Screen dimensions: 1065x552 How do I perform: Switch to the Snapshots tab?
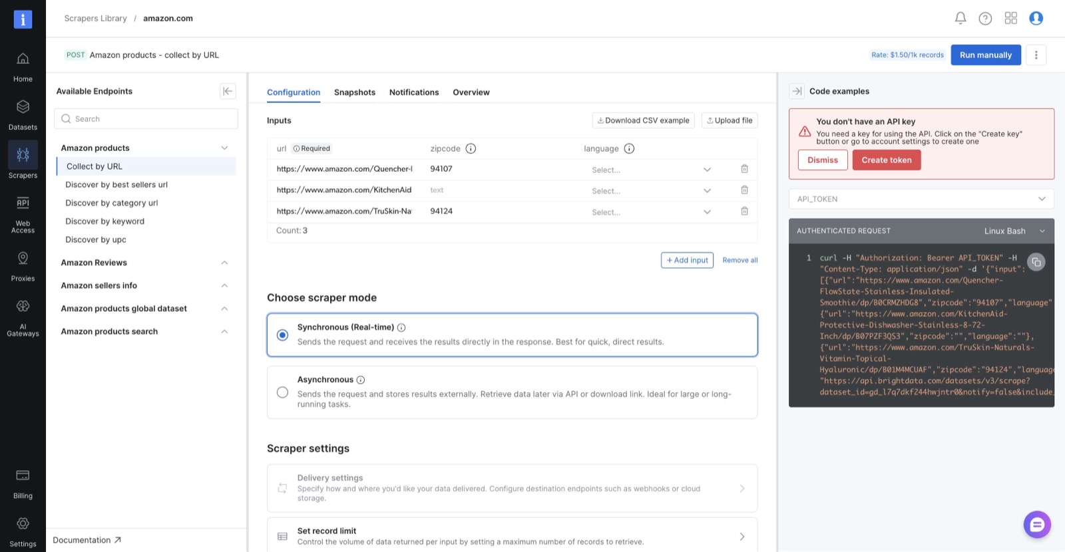[355, 92]
